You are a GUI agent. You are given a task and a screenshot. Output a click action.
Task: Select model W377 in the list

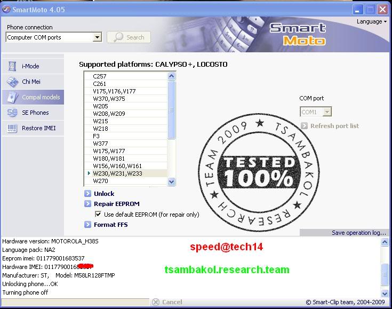(126, 144)
